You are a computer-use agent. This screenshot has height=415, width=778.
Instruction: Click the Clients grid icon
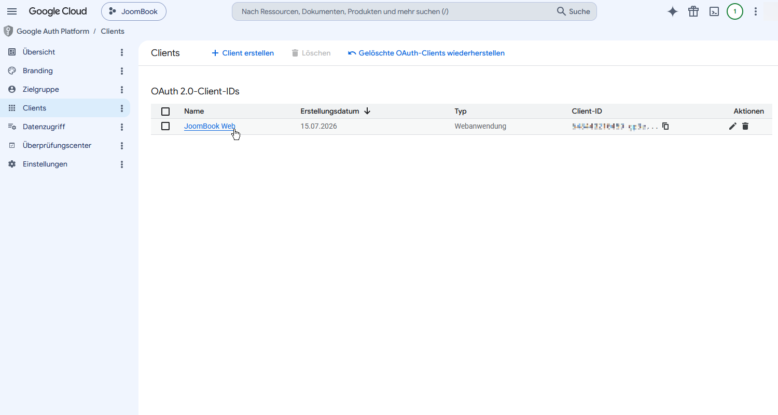(x=12, y=108)
